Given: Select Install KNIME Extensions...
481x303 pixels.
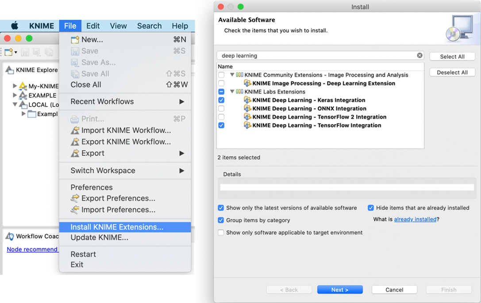Looking at the screenshot, I should pyautogui.click(x=125, y=227).
